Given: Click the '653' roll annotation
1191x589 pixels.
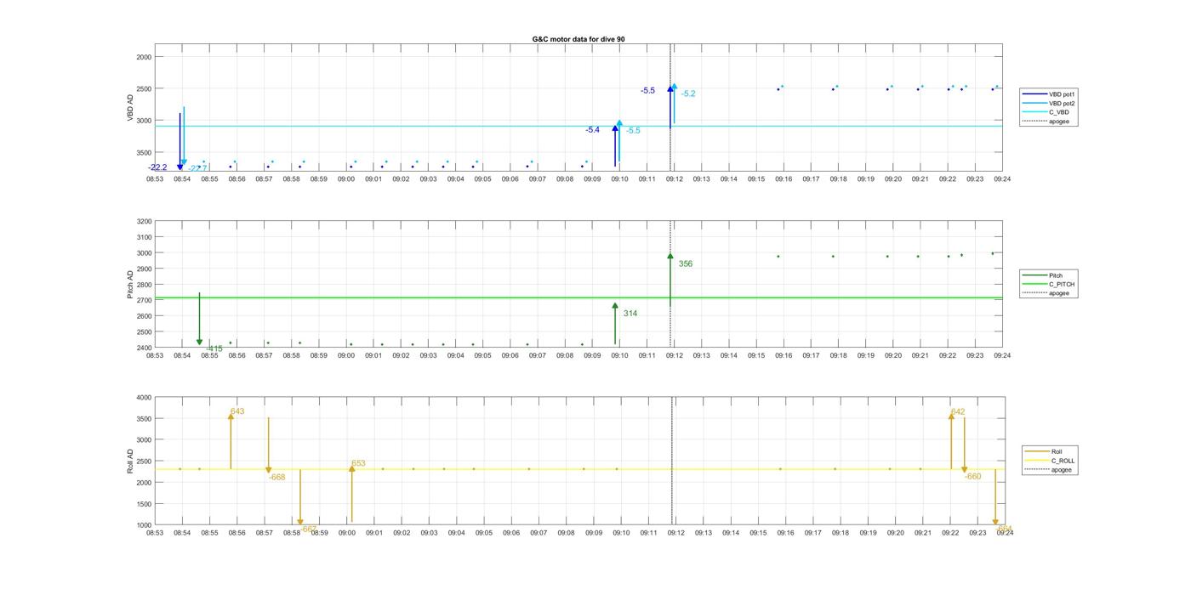Looking at the screenshot, I should pyautogui.click(x=358, y=463).
